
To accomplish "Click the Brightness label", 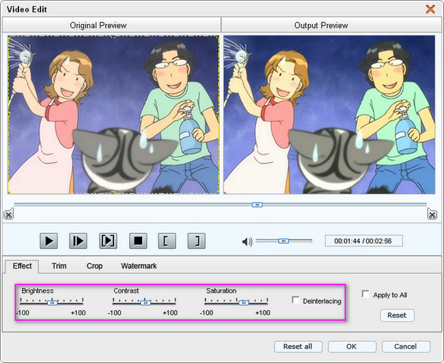I will 38,291.
